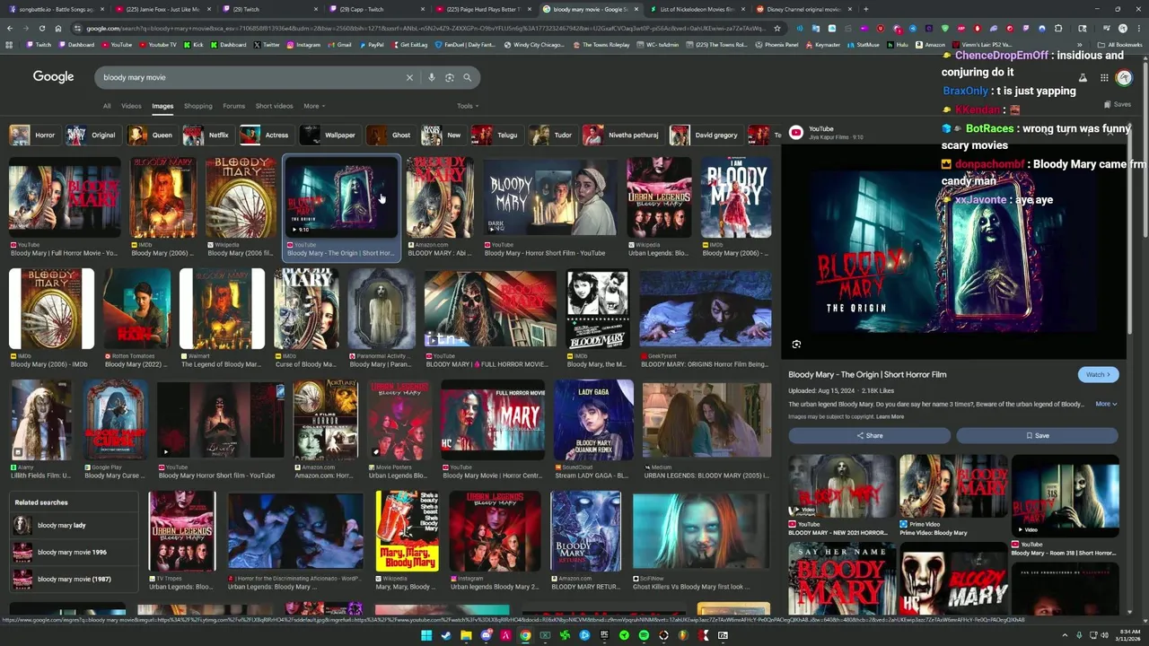Open the Google account avatar
Image resolution: width=1149 pixels, height=646 pixels.
(x=1124, y=77)
